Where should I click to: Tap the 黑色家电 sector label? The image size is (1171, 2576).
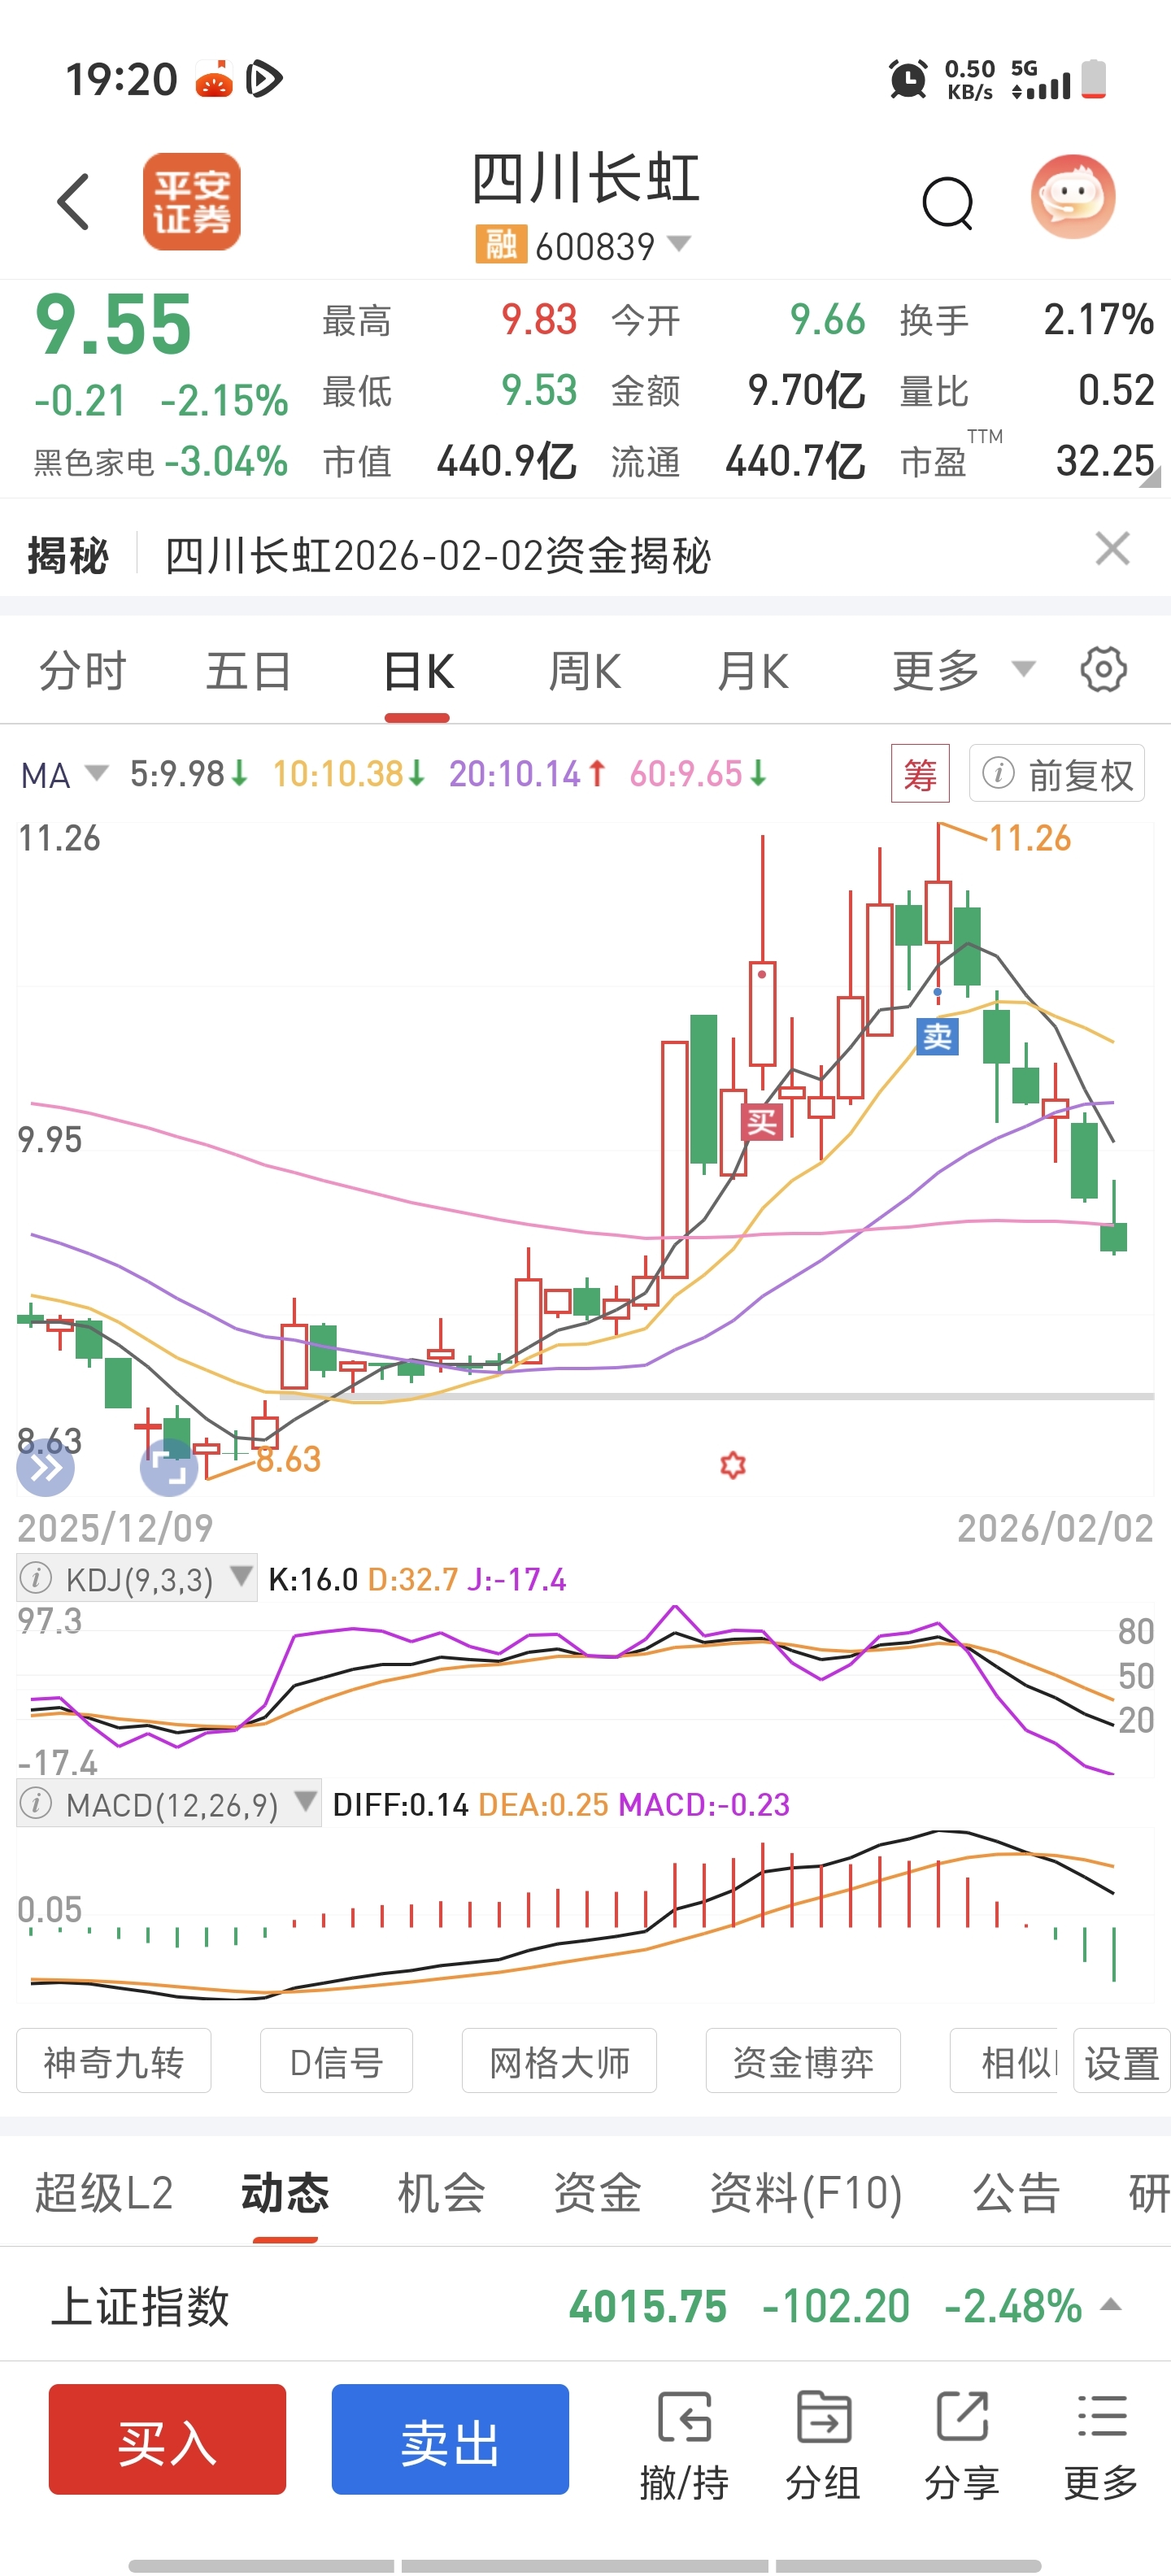coord(94,462)
